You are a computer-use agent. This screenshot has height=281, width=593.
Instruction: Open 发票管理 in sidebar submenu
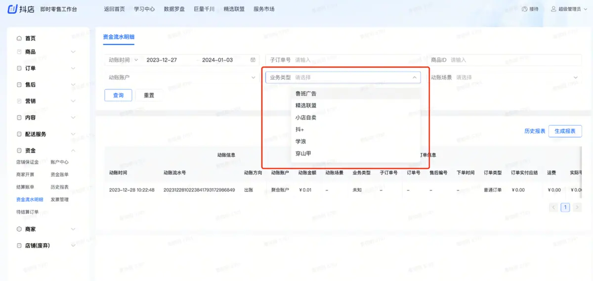60,199
